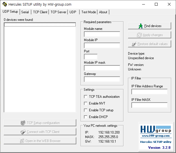
Task: Click '0 devices were found:' label
Action: point(19,20)
